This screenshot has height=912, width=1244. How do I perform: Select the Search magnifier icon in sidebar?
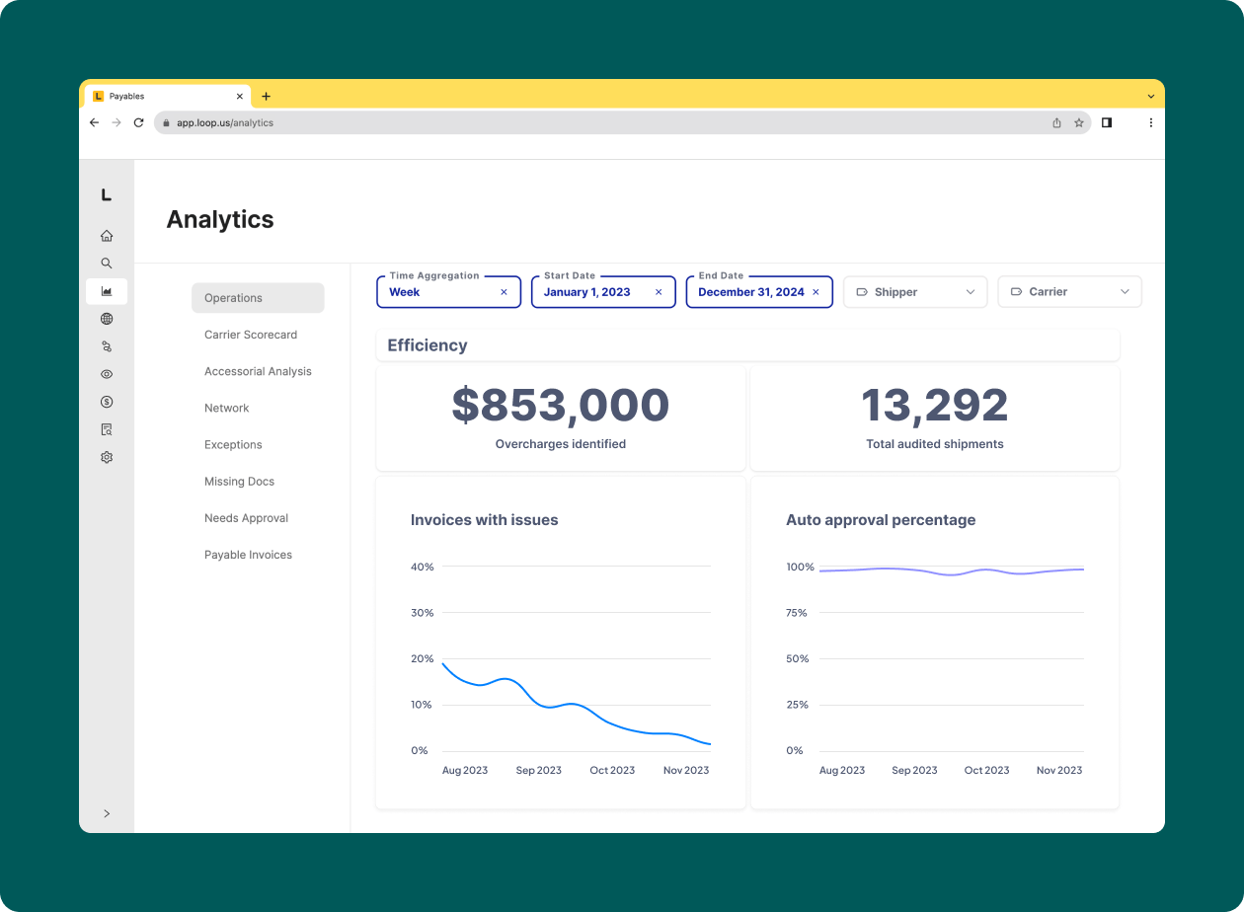click(x=106, y=263)
